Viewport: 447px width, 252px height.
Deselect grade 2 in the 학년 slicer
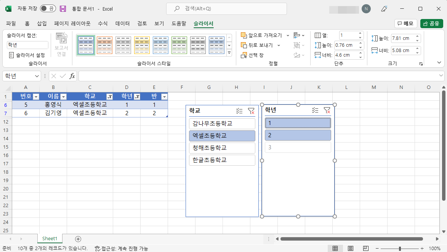point(298,135)
